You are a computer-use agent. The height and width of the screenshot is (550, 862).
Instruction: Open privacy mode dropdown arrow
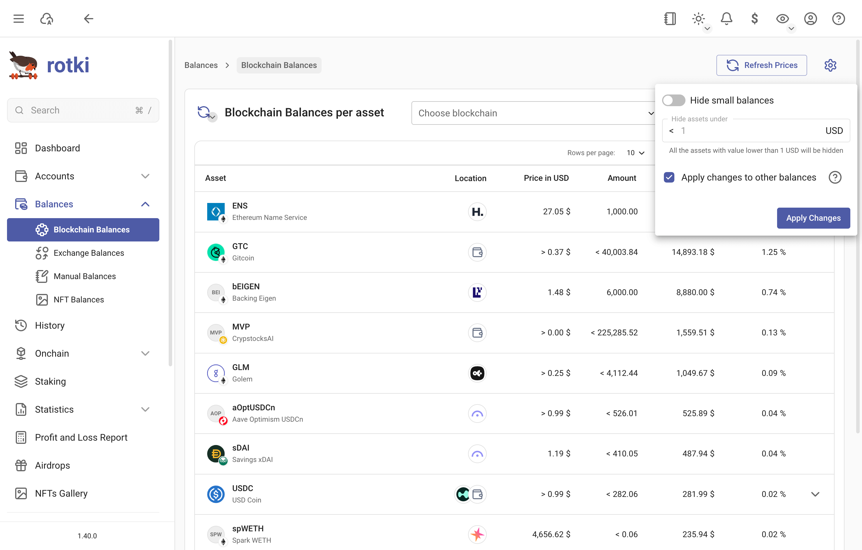pos(791,28)
